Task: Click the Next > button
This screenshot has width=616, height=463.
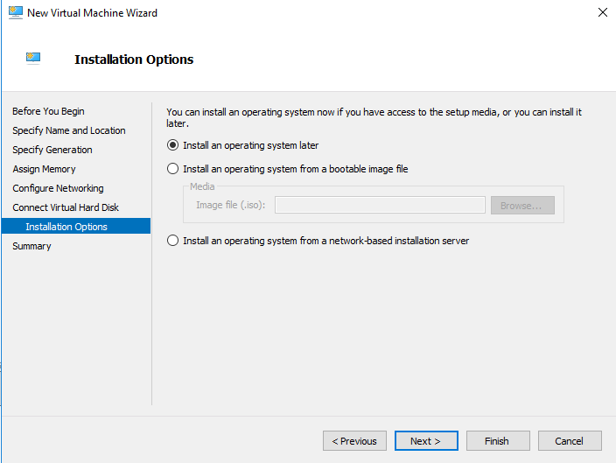Action: coord(426,441)
